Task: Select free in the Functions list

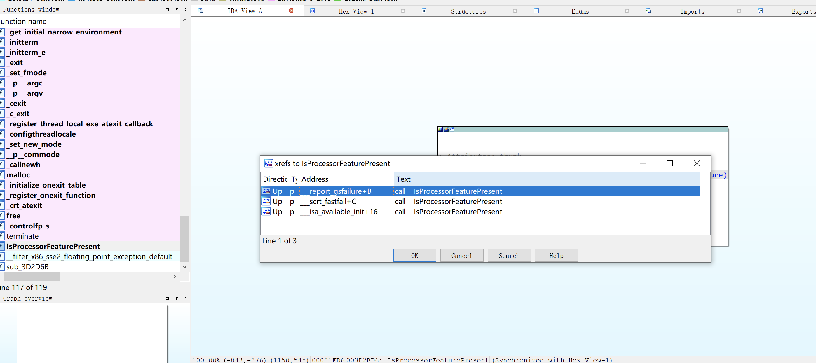Action: tap(90, 216)
